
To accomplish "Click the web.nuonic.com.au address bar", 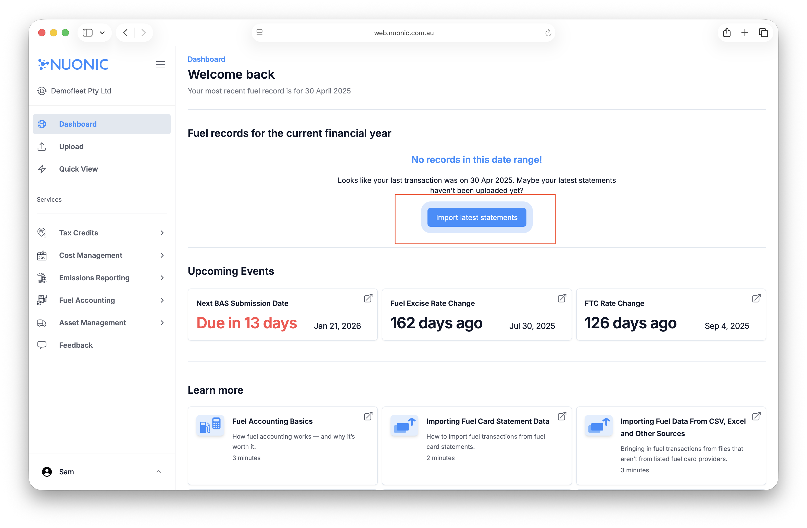I will click(403, 33).
